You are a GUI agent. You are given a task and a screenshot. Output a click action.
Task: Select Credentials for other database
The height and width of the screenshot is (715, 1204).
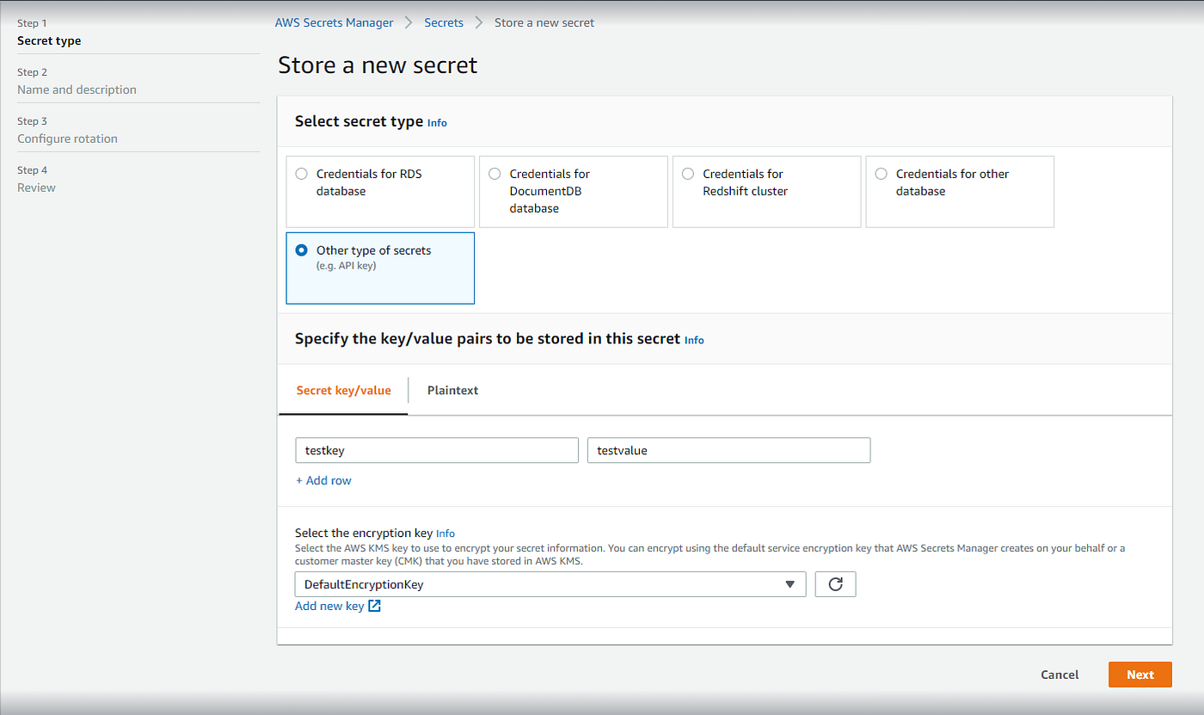[x=881, y=173]
